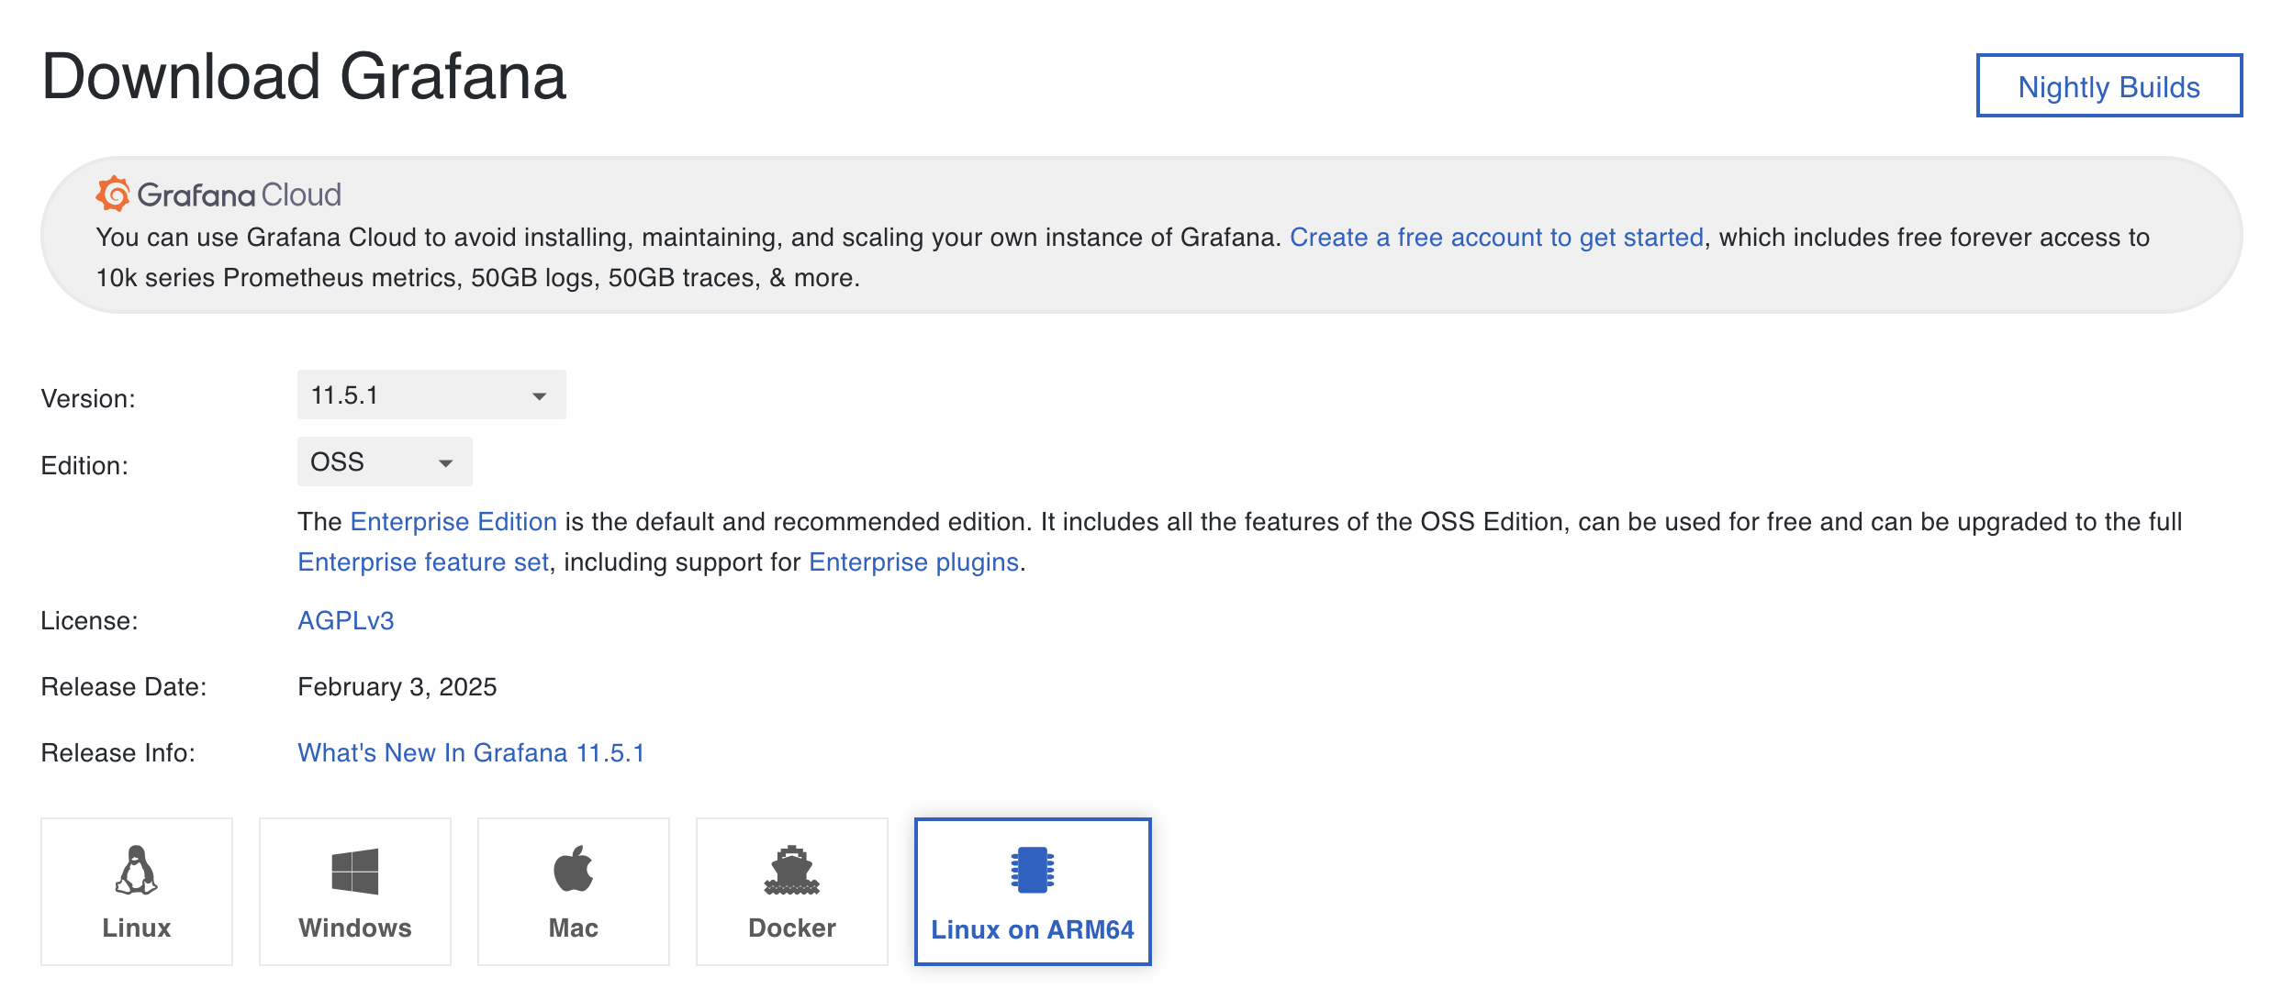Select the Windows logo icon
The width and height of the screenshot is (2282, 989).
tap(355, 871)
